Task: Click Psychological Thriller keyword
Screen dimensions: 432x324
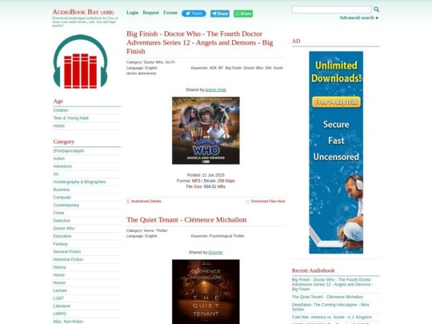Action: [x=226, y=236]
